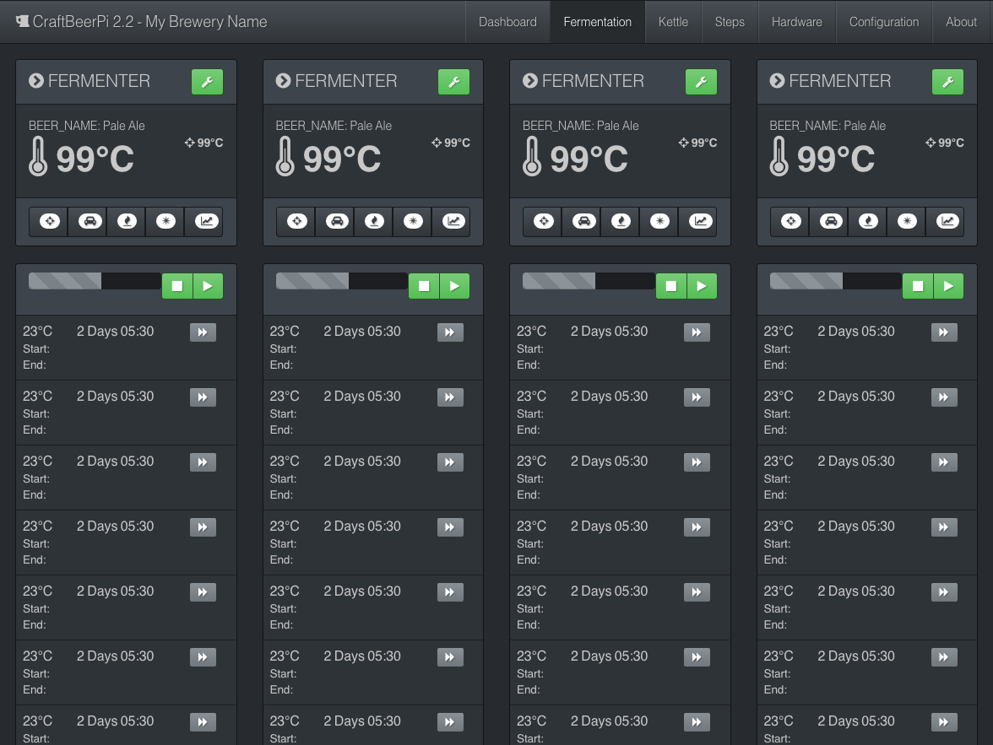Click the CraftBeerPi 2.2 brand link
The height and width of the screenshot is (745, 993).
[x=141, y=22]
